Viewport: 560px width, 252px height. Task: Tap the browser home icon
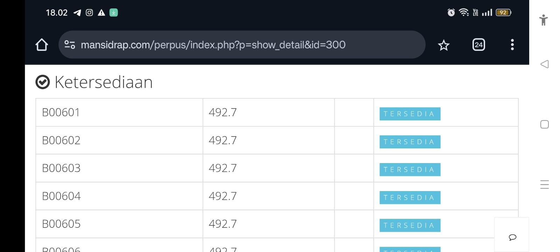tap(42, 45)
